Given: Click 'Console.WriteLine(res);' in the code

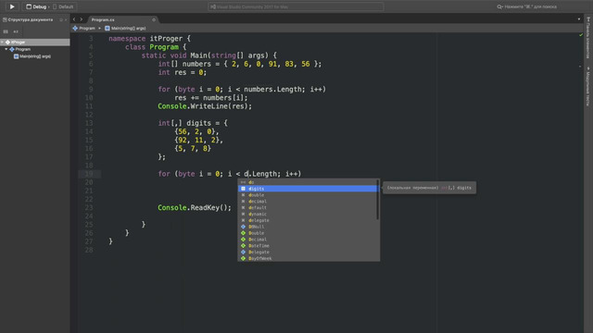Looking at the screenshot, I should (x=205, y=106).
